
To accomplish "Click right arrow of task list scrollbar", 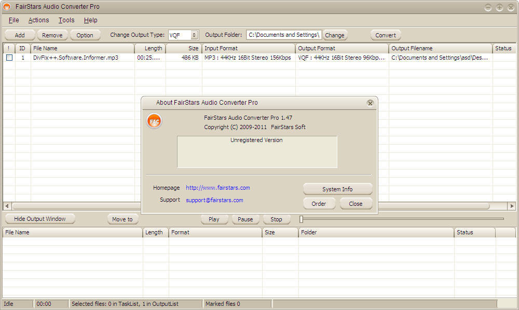I will pos(512,206).
